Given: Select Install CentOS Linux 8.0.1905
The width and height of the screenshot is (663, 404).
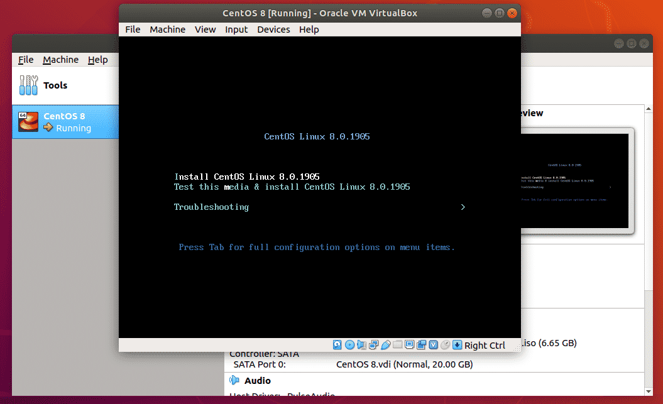Looking at the screenshot, I should [x=246, y=177].
